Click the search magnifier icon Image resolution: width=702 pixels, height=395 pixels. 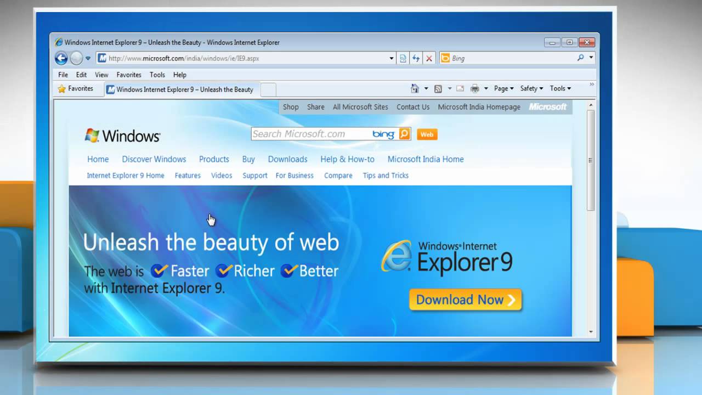pyautogui.click(x=581, y=58)
